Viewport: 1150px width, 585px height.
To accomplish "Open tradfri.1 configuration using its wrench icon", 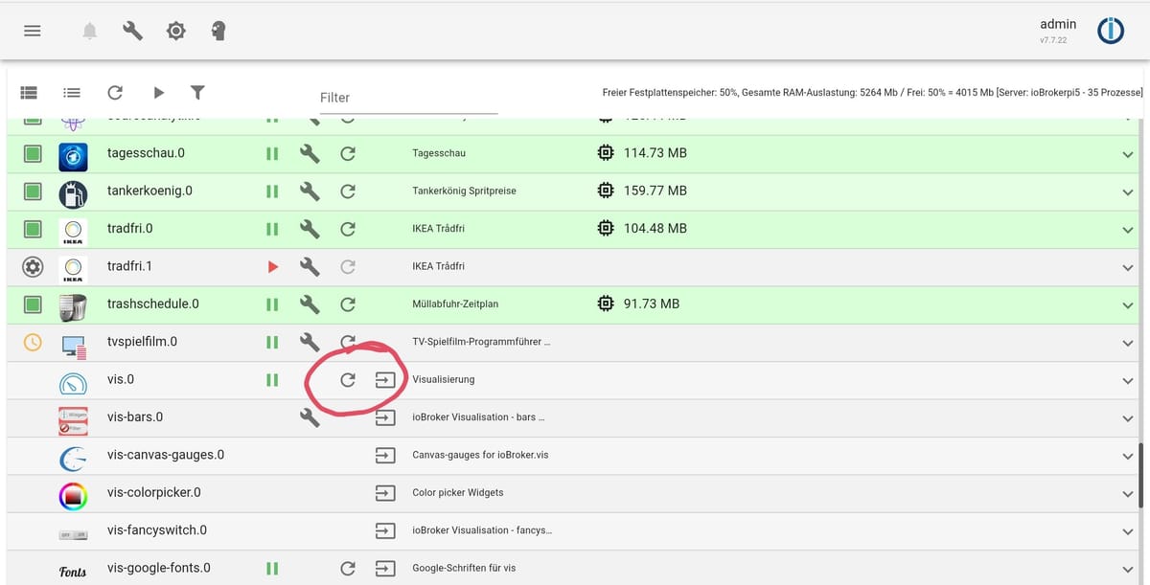I will click(x=310, y=266).
